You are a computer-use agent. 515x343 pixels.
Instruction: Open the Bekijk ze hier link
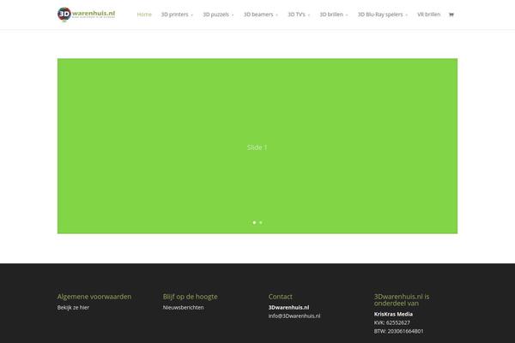(x=73, y=308)
